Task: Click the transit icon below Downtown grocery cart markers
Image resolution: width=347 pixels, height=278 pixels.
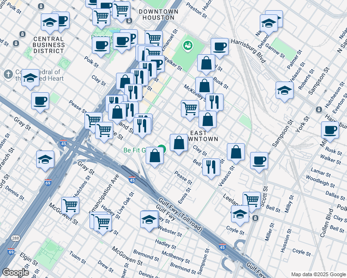Action: pos(129,21)
